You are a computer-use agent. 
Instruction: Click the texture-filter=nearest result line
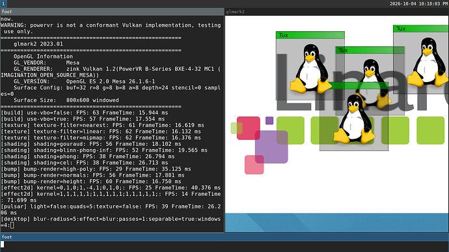point(103,125)
